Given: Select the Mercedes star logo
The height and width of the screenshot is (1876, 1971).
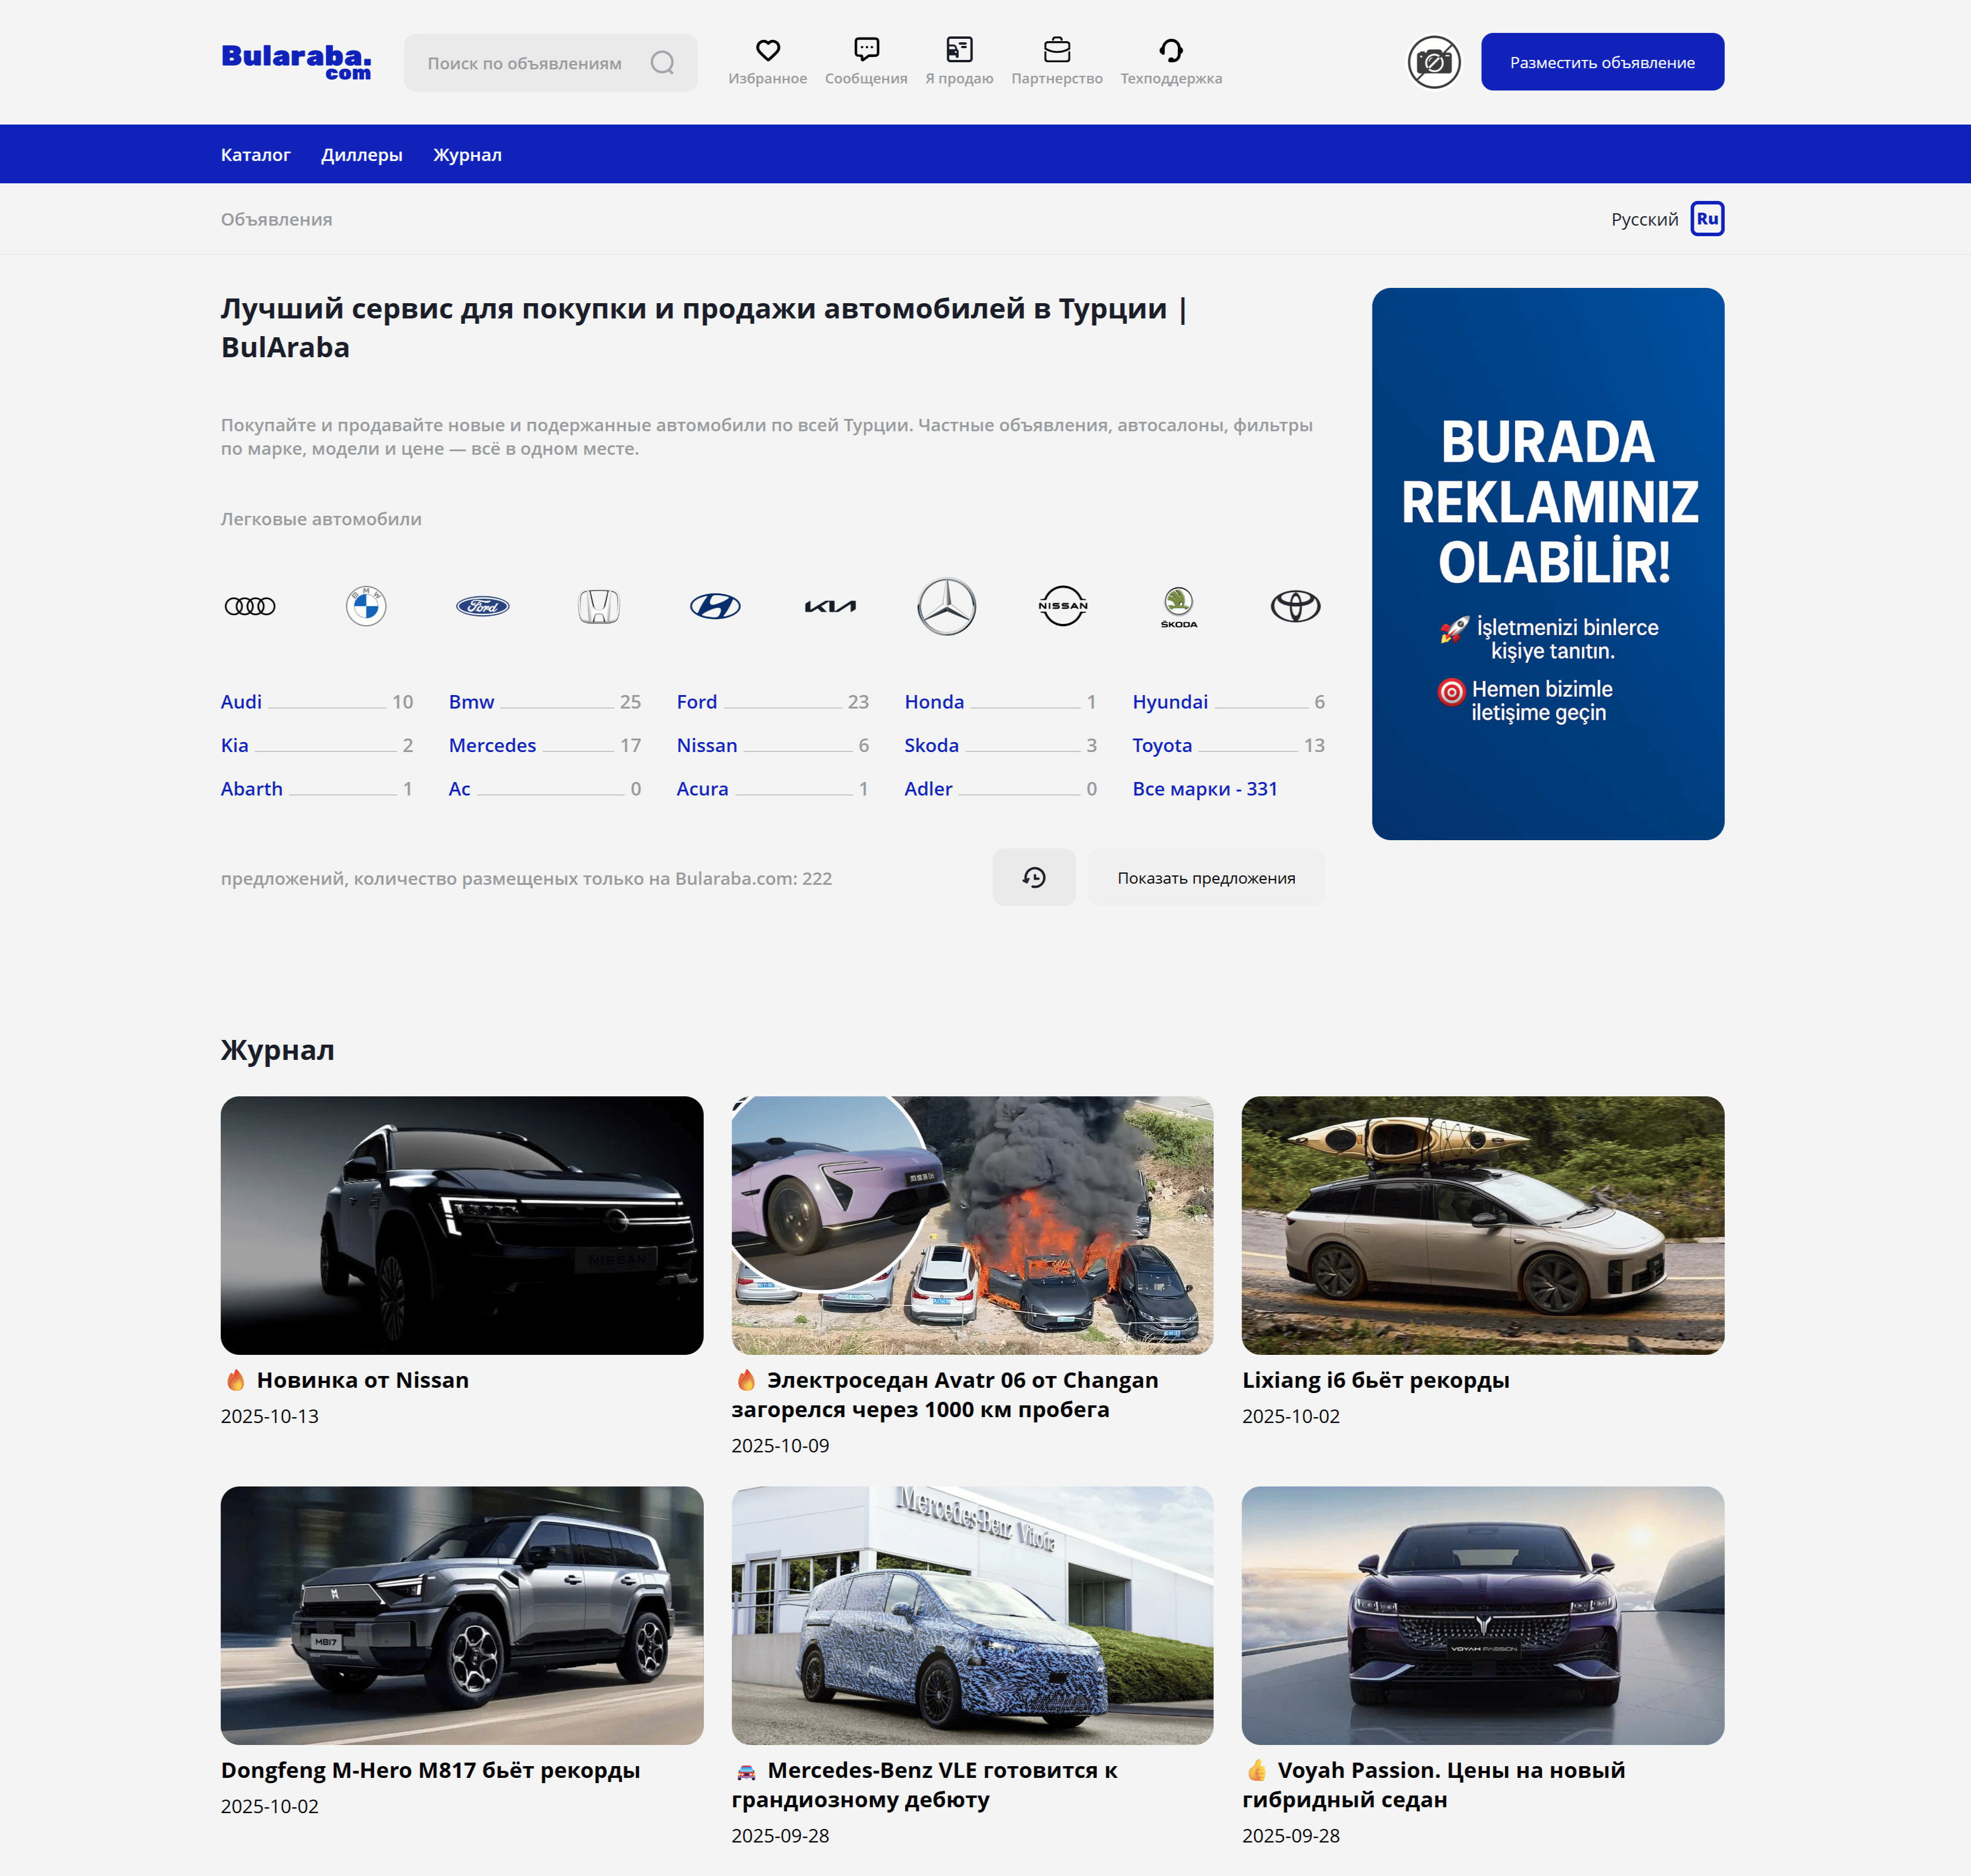Looking at the screenshot, I should coord(946,606).
